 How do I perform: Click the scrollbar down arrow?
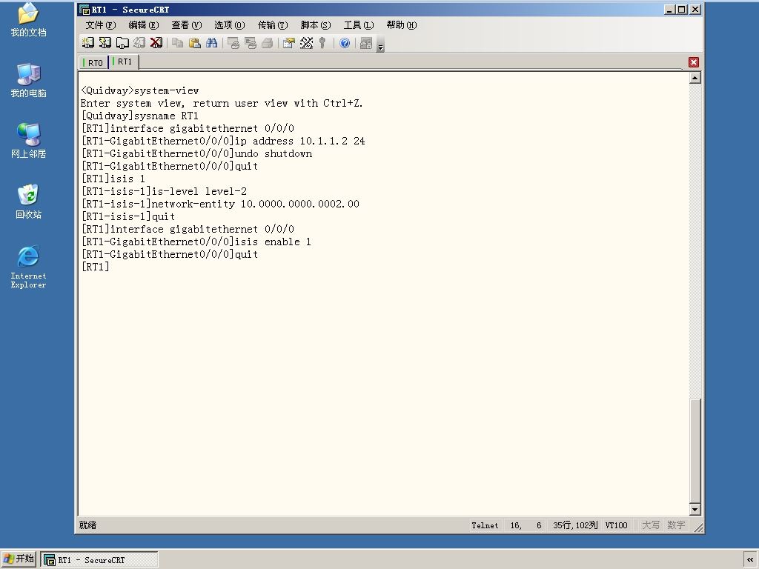pyautogui.click(x=695, y=509)
